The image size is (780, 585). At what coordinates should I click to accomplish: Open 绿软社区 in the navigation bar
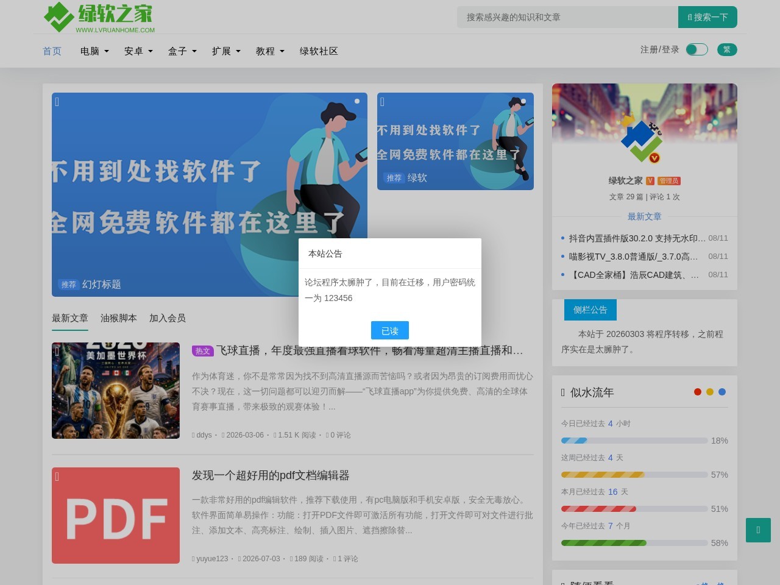coord(319,51)
